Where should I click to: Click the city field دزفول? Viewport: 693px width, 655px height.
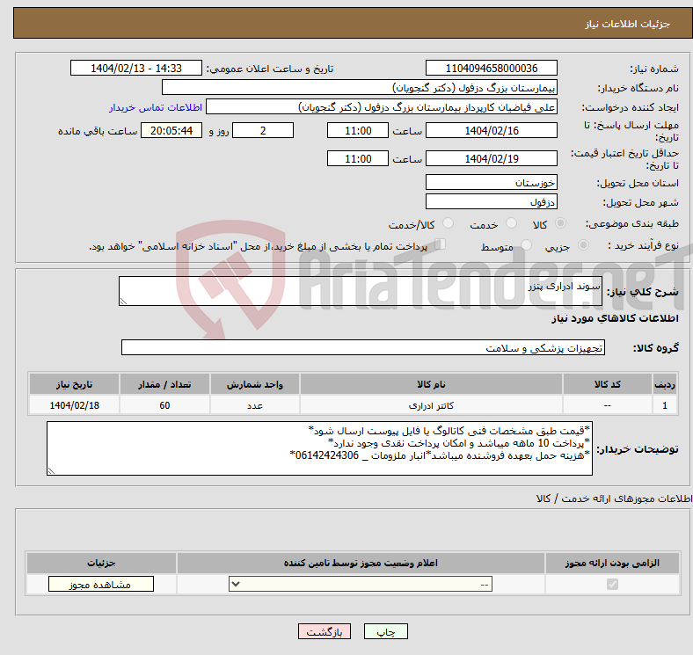point(492,201)
